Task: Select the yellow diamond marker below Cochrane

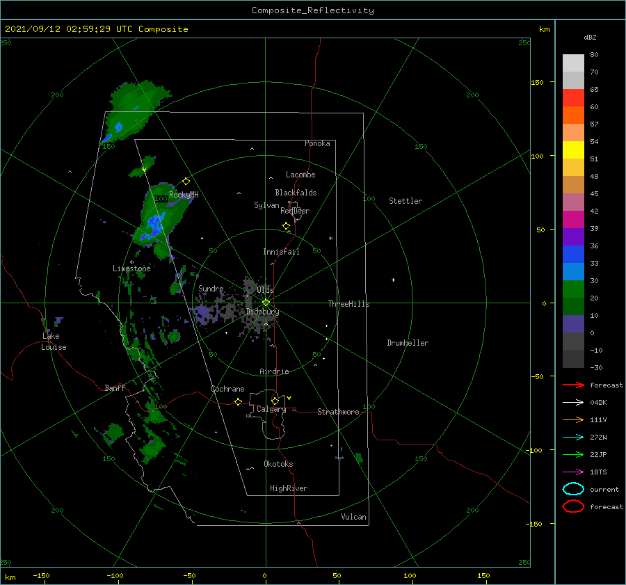Action: (x=238, y=402)
